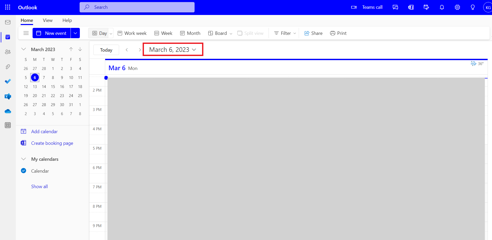This screenshot has height=240, width=492.
Task: Go to the next day
Action: 140,50
